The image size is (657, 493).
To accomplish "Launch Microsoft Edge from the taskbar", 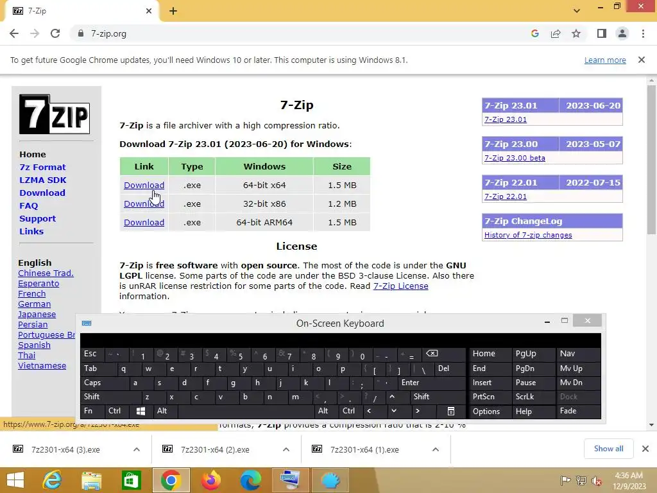I will [x=251, y=480].
